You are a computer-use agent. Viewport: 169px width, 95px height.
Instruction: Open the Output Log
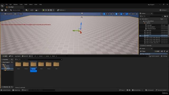16,90
